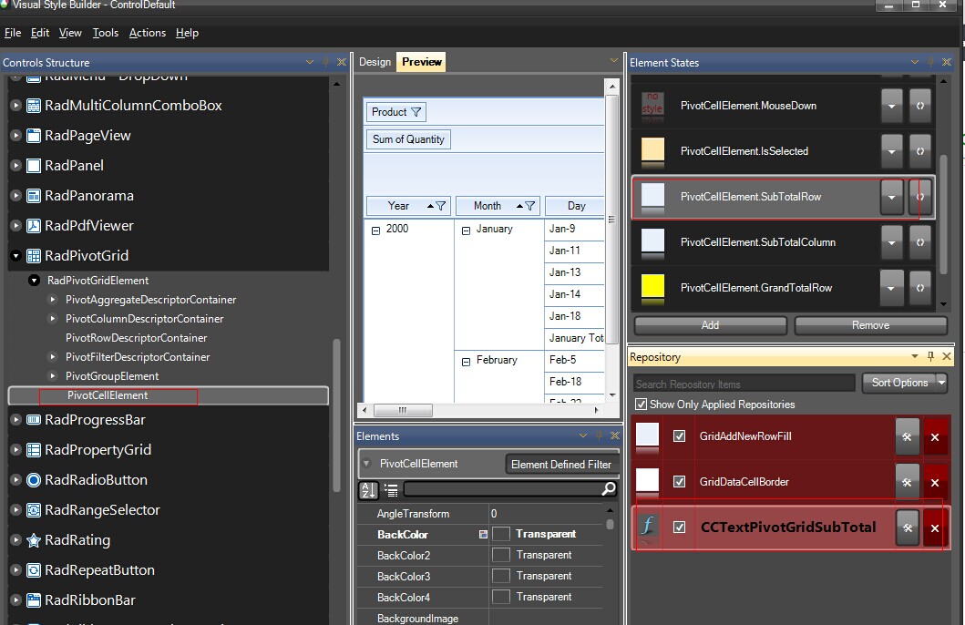Expand PivotColumnDescriptorContainer node
Viewport: 965px width, 625px height.
point(53,319)
